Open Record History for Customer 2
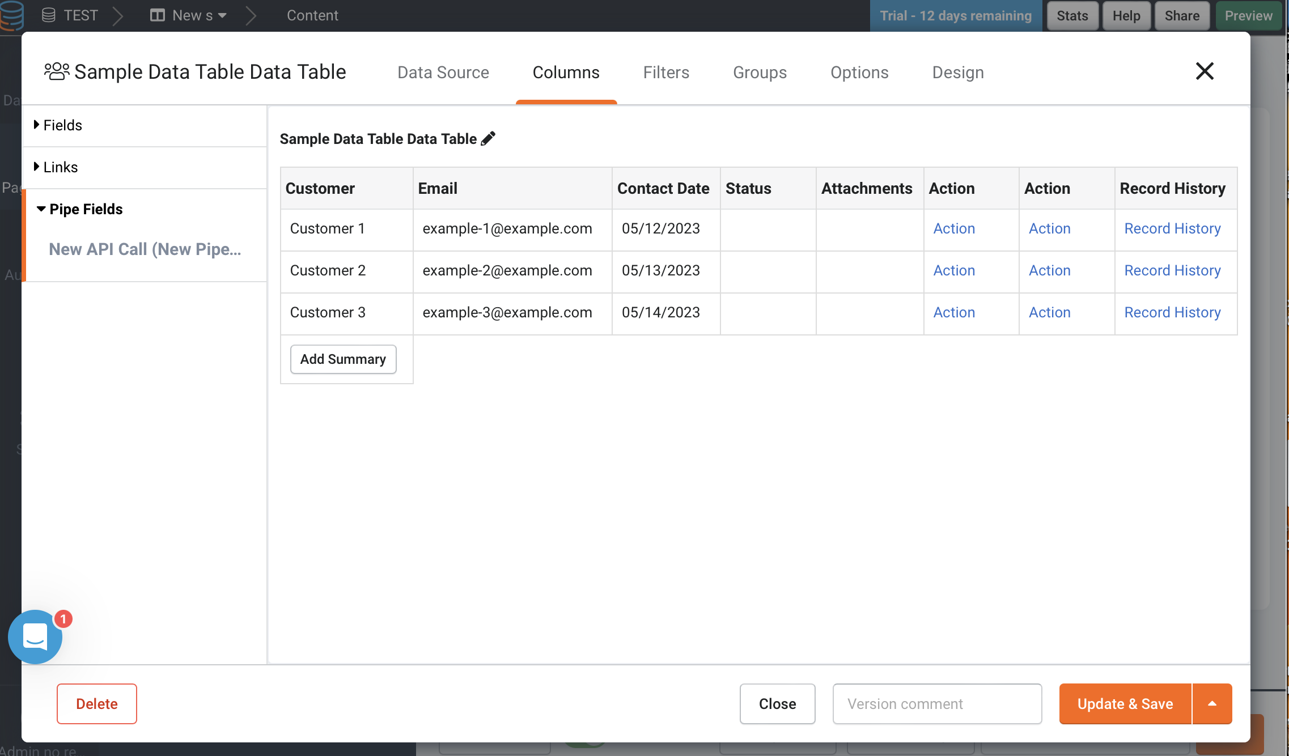Screen dimensions: 1289x756 point(1172,270)
